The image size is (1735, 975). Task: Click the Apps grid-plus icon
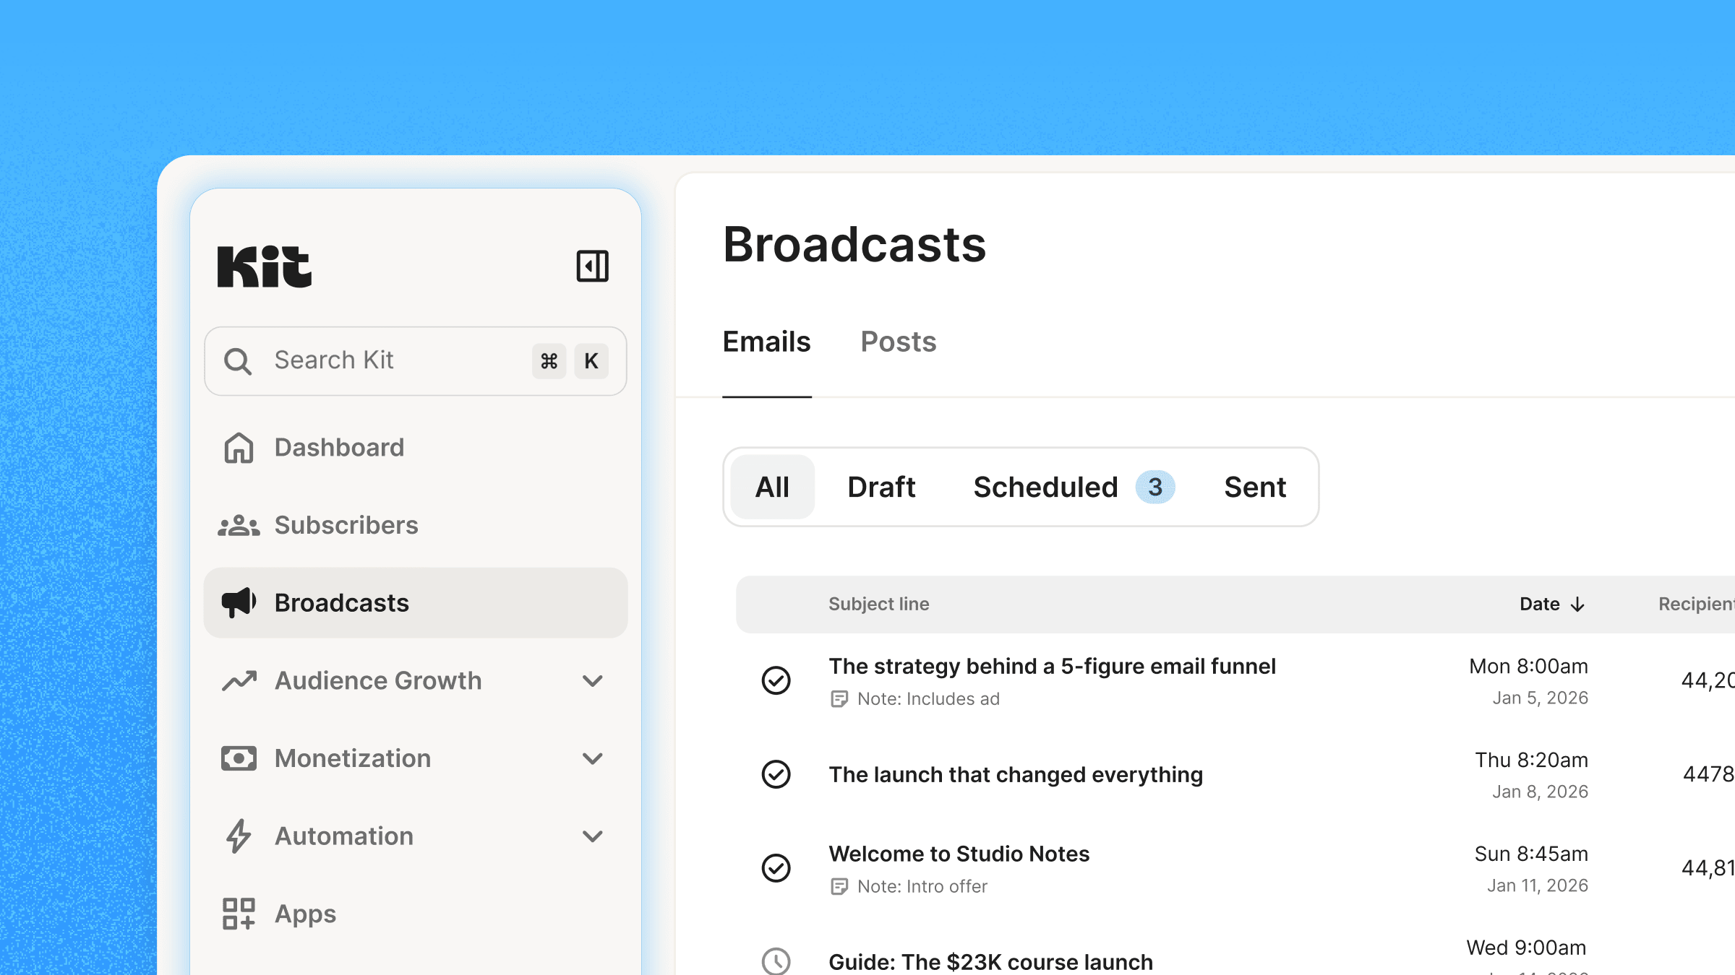[239, 914]
